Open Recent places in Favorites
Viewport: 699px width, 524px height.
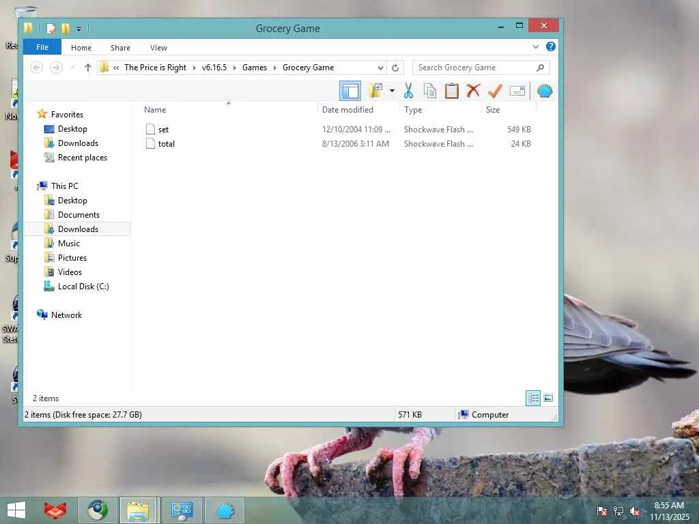83,158
